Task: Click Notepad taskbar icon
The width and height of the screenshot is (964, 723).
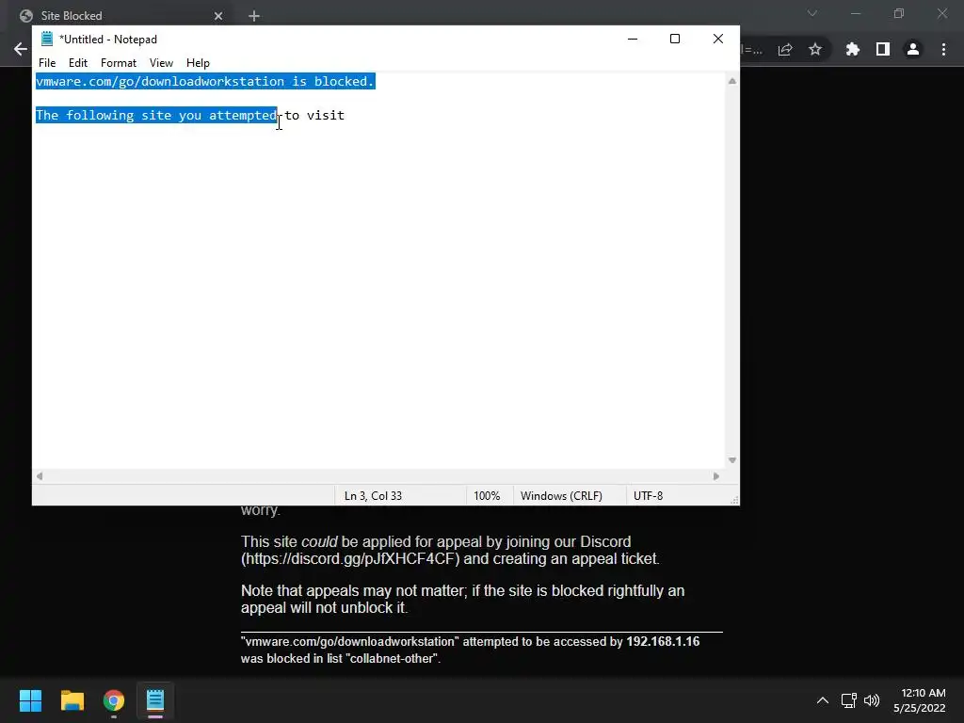Action: point(155,700)
